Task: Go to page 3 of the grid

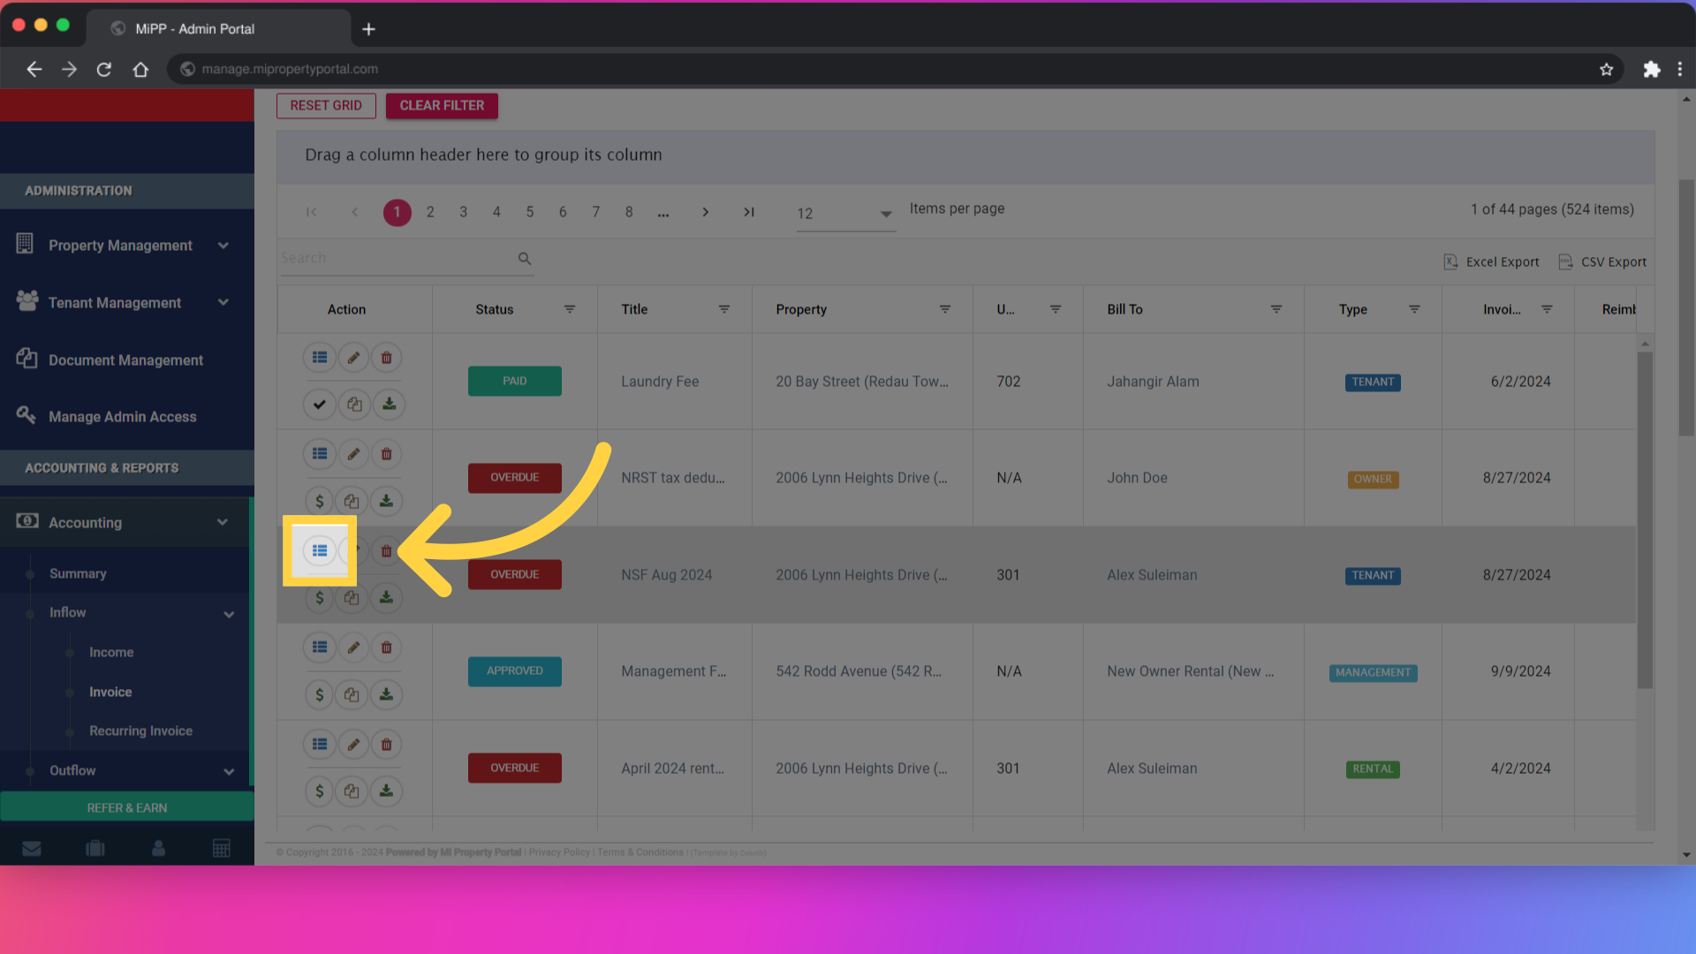Action: tap(463, 212)
